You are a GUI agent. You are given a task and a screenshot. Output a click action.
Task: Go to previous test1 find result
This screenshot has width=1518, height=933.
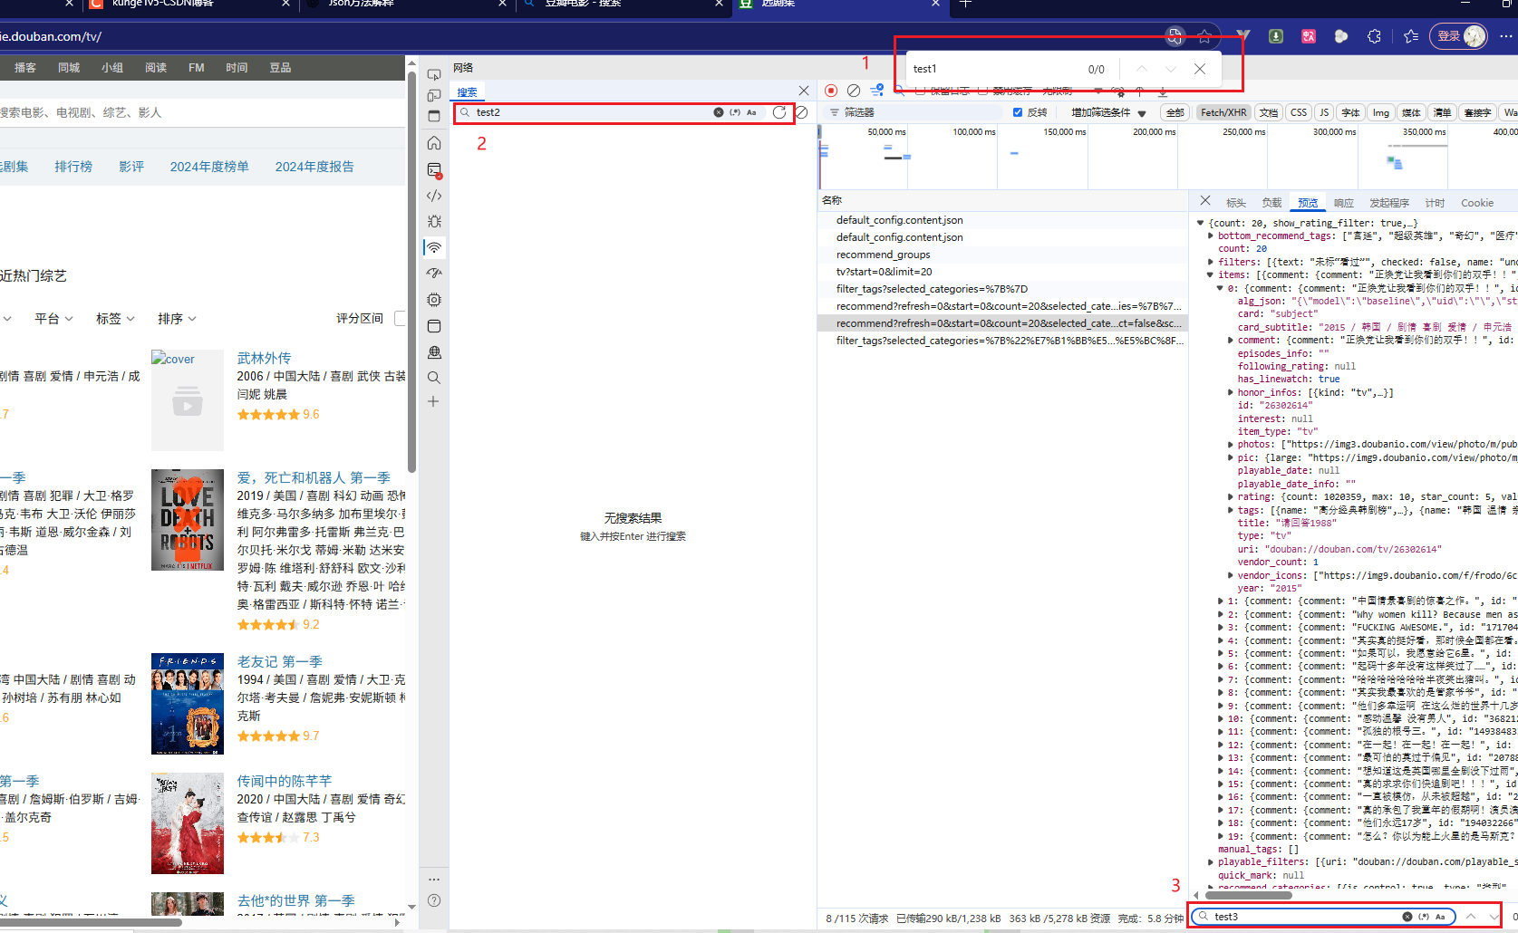pos(1142,69)
